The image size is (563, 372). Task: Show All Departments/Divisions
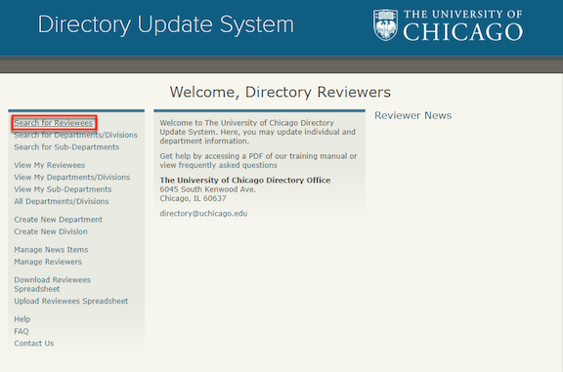pyautogui.click(x=62, y=201)
